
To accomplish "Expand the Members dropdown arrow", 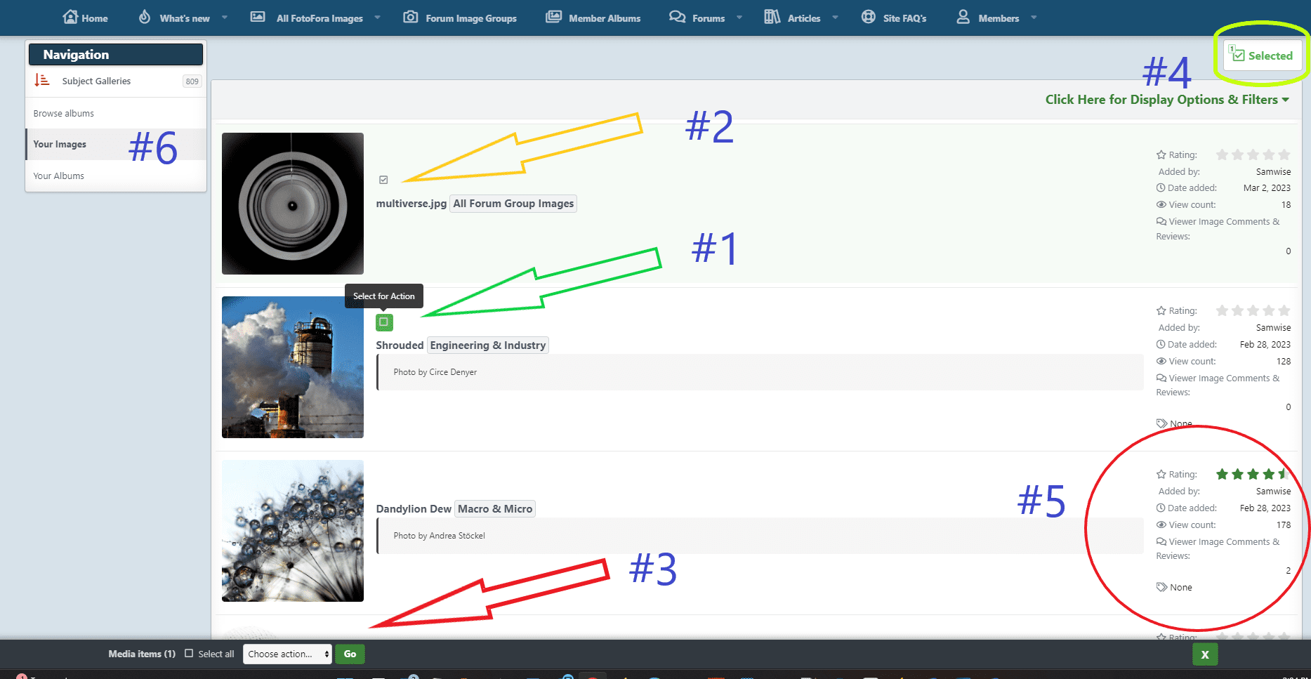I will click(1034, 18).
